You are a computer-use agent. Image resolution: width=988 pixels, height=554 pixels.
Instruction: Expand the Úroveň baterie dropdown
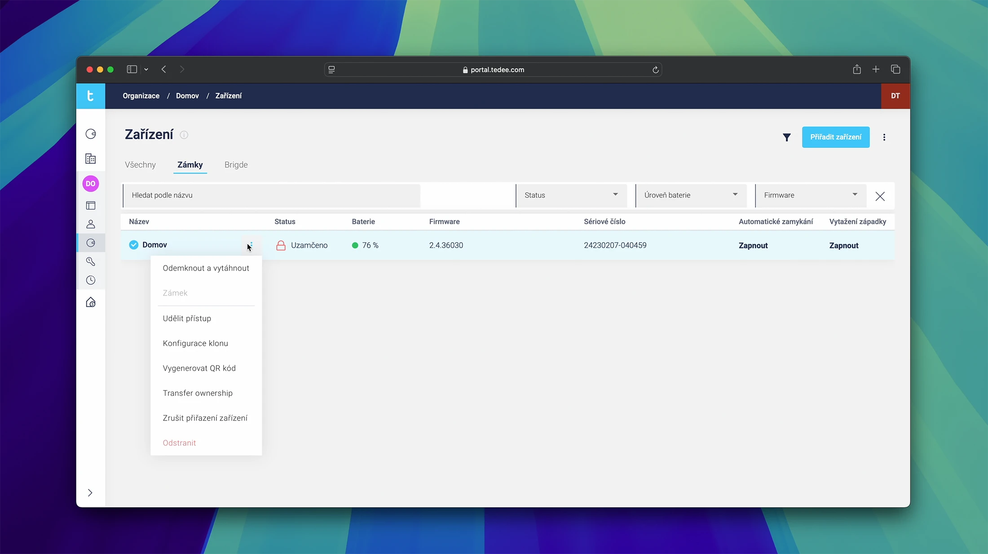[x=691, y=195]
